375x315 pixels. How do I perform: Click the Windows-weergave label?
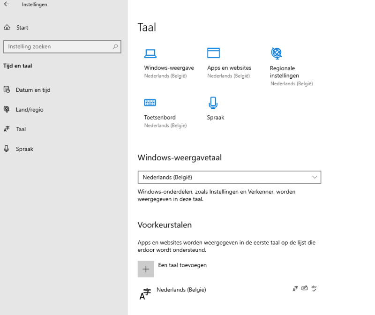[x=169, y=68]
